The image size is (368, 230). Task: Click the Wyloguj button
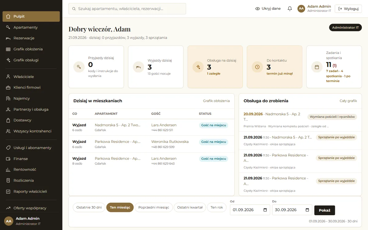pos(348,9)
